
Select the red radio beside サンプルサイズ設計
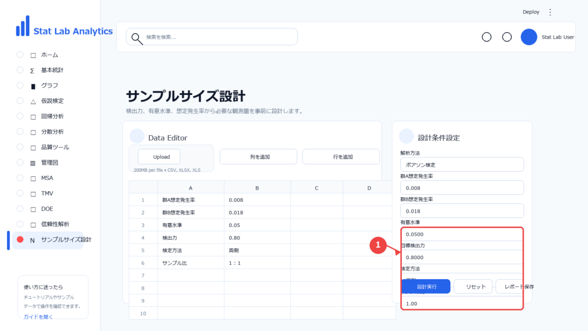click(20, 240)
